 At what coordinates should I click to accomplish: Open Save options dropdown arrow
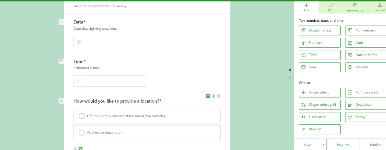tap(324, 145)
